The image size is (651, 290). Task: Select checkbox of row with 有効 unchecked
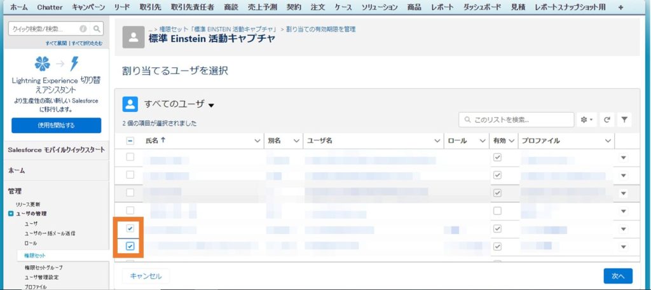coord(130,211)
